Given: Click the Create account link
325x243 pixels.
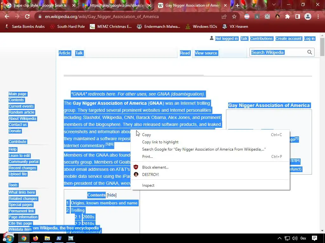Looking at the screenshot, I should click(x=288, y=38).
